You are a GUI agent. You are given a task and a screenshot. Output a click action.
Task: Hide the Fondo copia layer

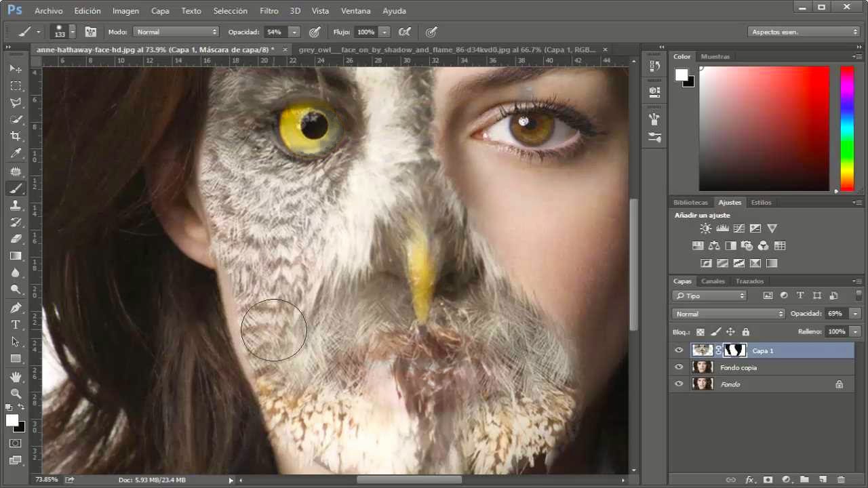pos(679,367)
